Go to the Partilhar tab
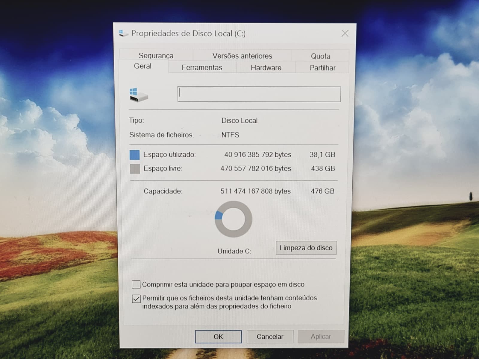The image size is (479, 359). [x=322, y=68]
